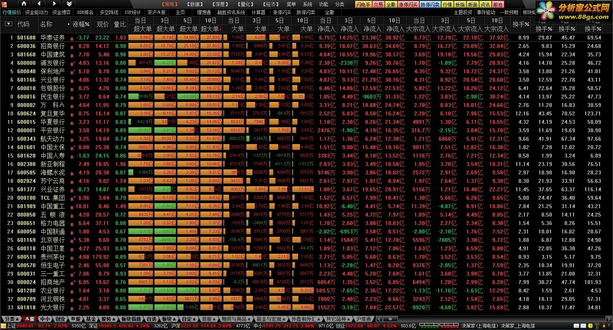613x330 pixels.
Task: Click the blue 跌停闪卖 colored button
Action: point(430,5)
